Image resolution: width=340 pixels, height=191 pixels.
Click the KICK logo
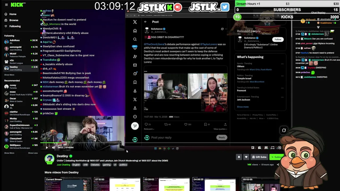[x=18, y=5]
